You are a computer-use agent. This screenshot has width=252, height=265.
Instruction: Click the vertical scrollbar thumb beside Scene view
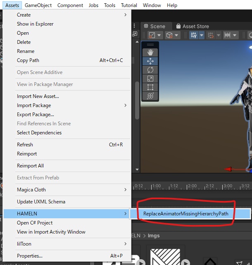coord(137,100)
